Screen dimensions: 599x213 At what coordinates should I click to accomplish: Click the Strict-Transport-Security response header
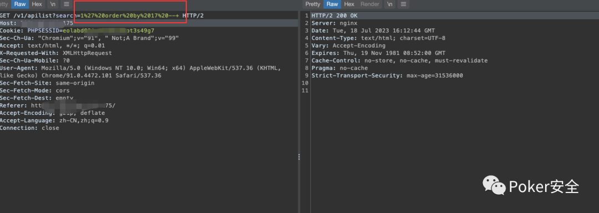point(387,75)
